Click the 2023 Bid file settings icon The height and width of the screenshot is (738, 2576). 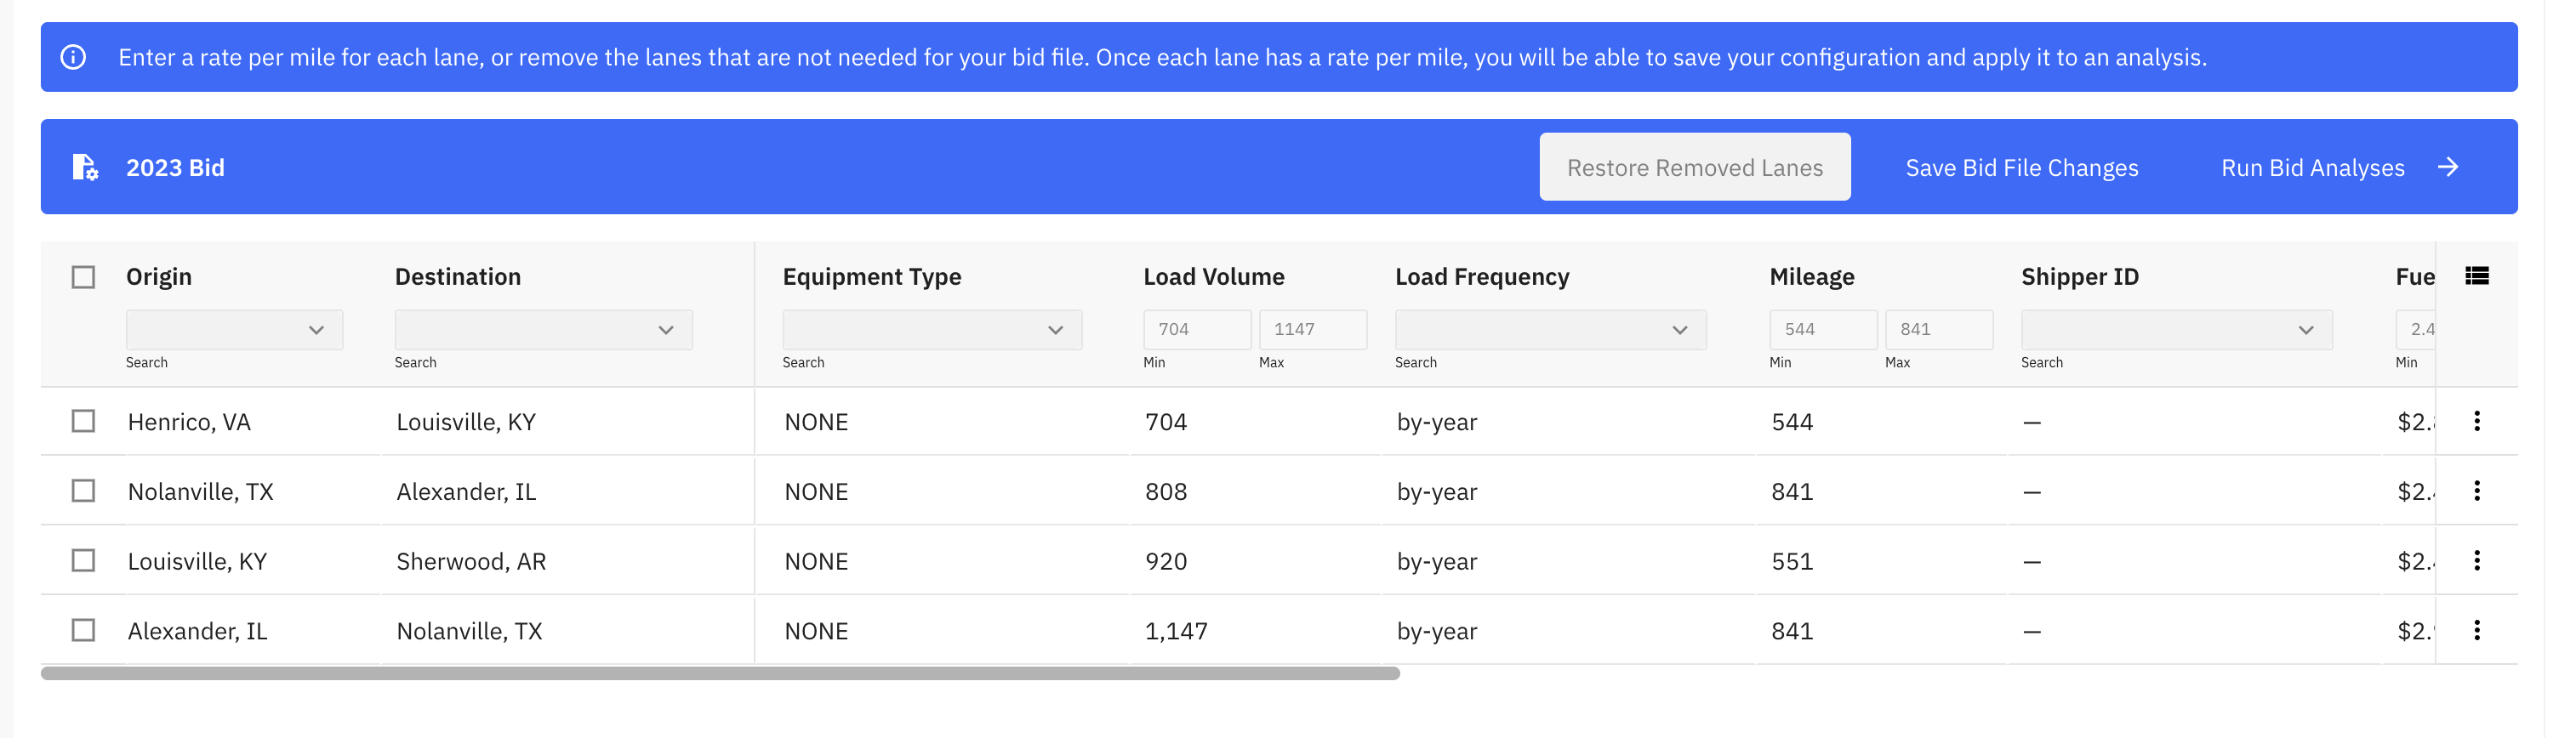click(x=85, y=167)
